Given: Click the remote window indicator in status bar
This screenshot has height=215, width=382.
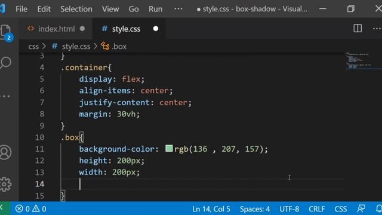Looking at the screenshot, I should 5,208.
